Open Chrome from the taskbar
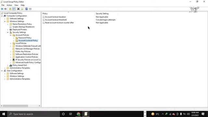Viewport: 208px width, 117px height. [x=78, y=114]
